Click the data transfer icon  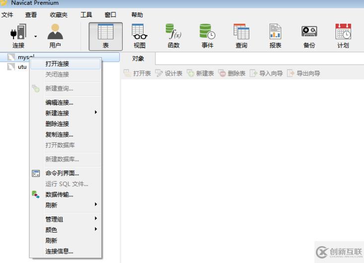(x=36, y=195)
